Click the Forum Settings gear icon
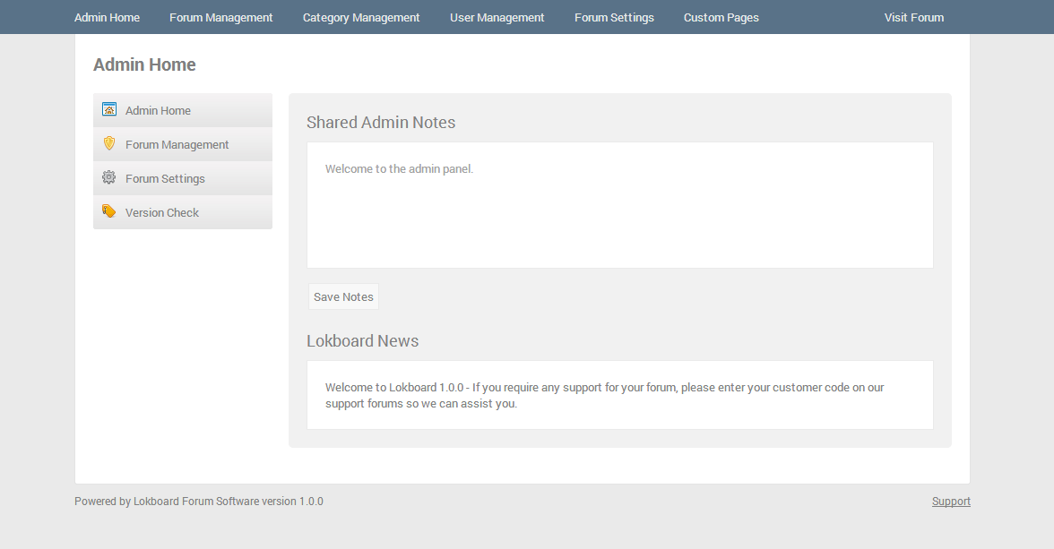The image size is (1054, 549). click(x=109, y=177)
